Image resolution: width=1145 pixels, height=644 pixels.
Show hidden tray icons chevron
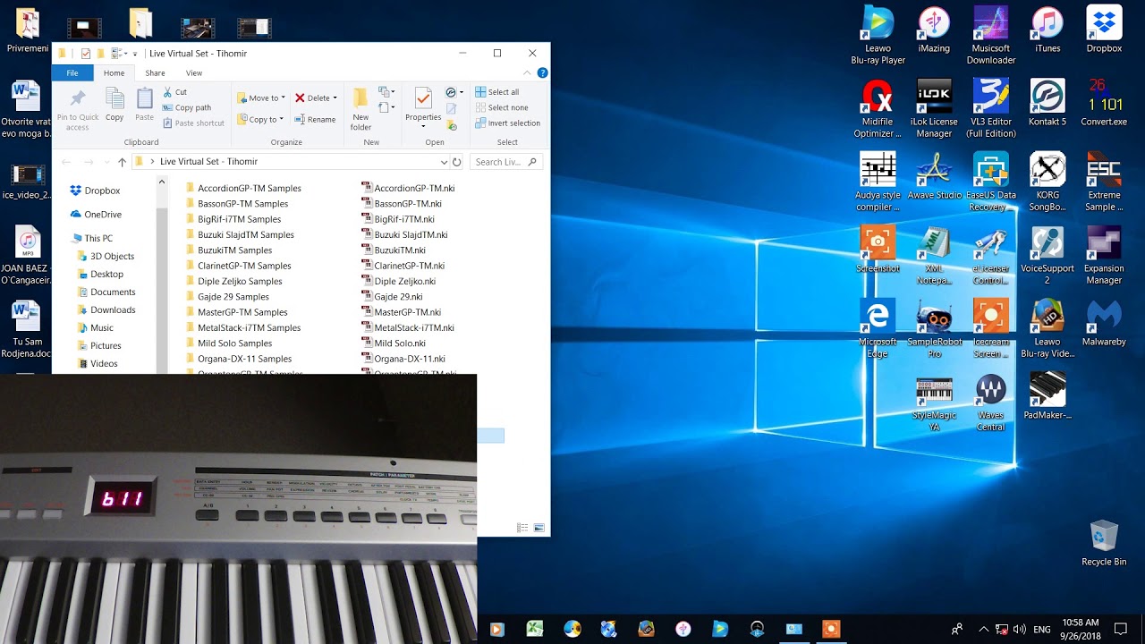(984, 630)
